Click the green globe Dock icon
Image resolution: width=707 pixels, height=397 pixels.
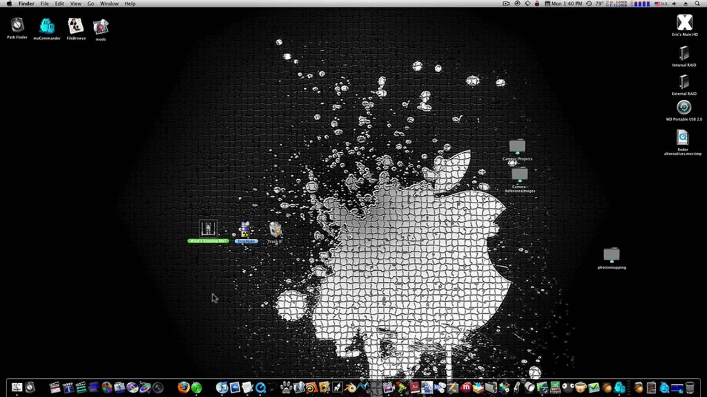click(x=196, y=388)
